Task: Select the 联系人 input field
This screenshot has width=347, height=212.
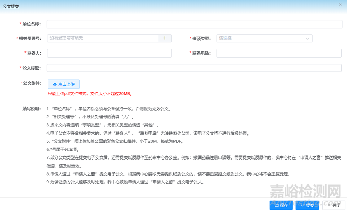Action: click(x=109, y=53)
